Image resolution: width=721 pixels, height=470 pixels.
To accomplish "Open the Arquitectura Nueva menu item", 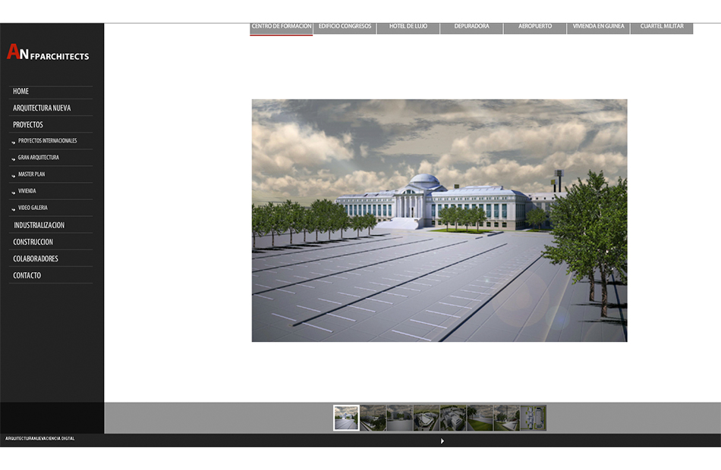I will pos(42,108).
